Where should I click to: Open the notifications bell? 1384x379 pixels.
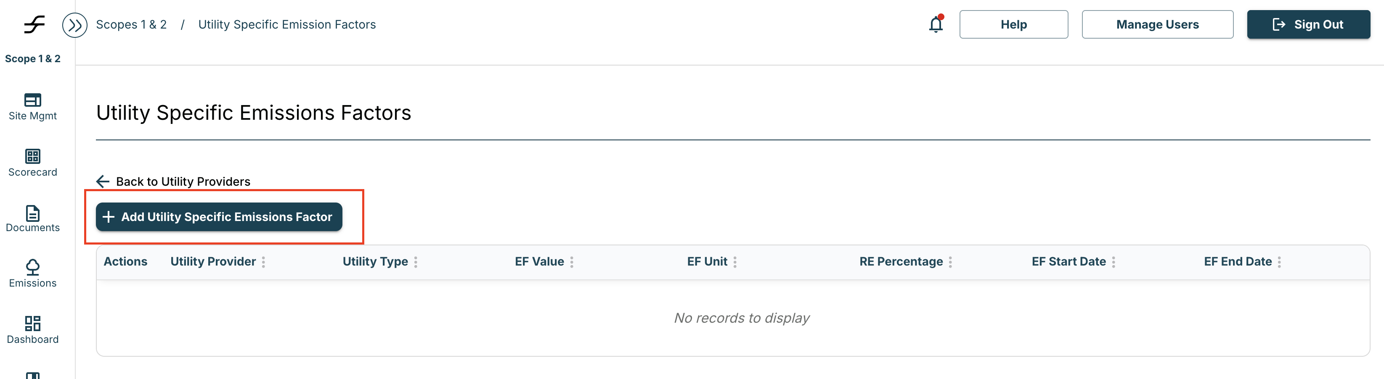click(936, 25)
